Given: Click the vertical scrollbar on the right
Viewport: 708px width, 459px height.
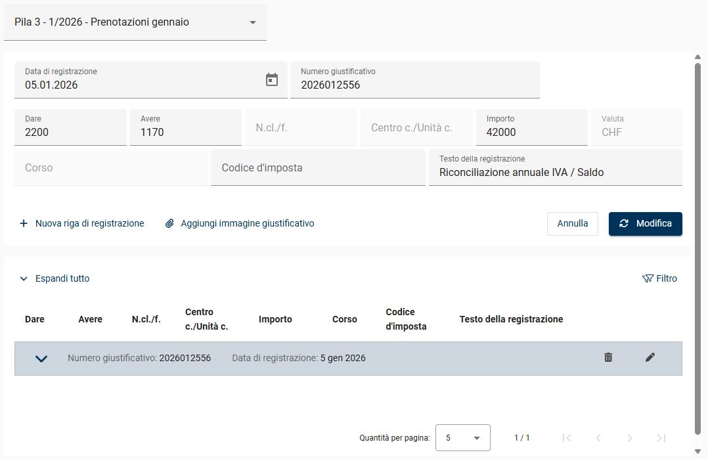Looking at the screenshot, I should coord(698,250).
